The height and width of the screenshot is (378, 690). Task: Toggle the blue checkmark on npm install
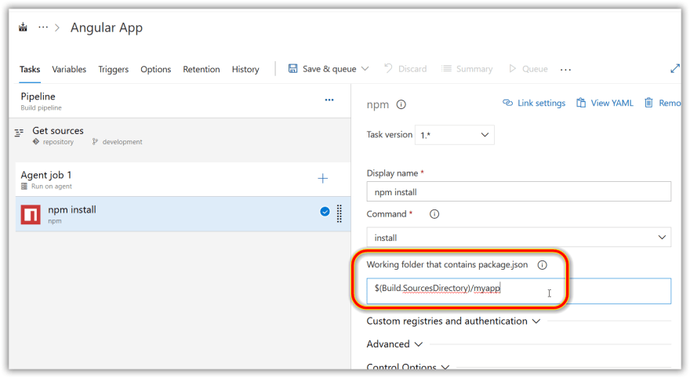[x=325, y=212]
